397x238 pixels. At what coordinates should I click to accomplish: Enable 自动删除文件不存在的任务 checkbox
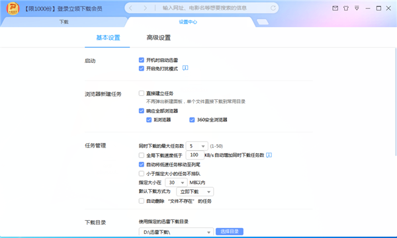point(142,201)
